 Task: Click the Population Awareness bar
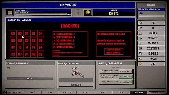click(151, 16)
